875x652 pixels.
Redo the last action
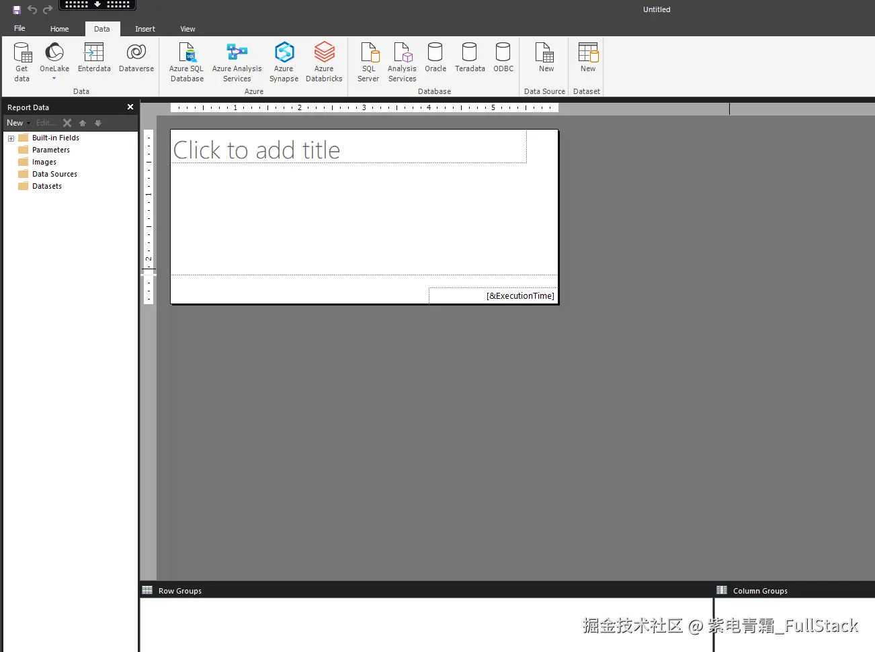(48, 9)
